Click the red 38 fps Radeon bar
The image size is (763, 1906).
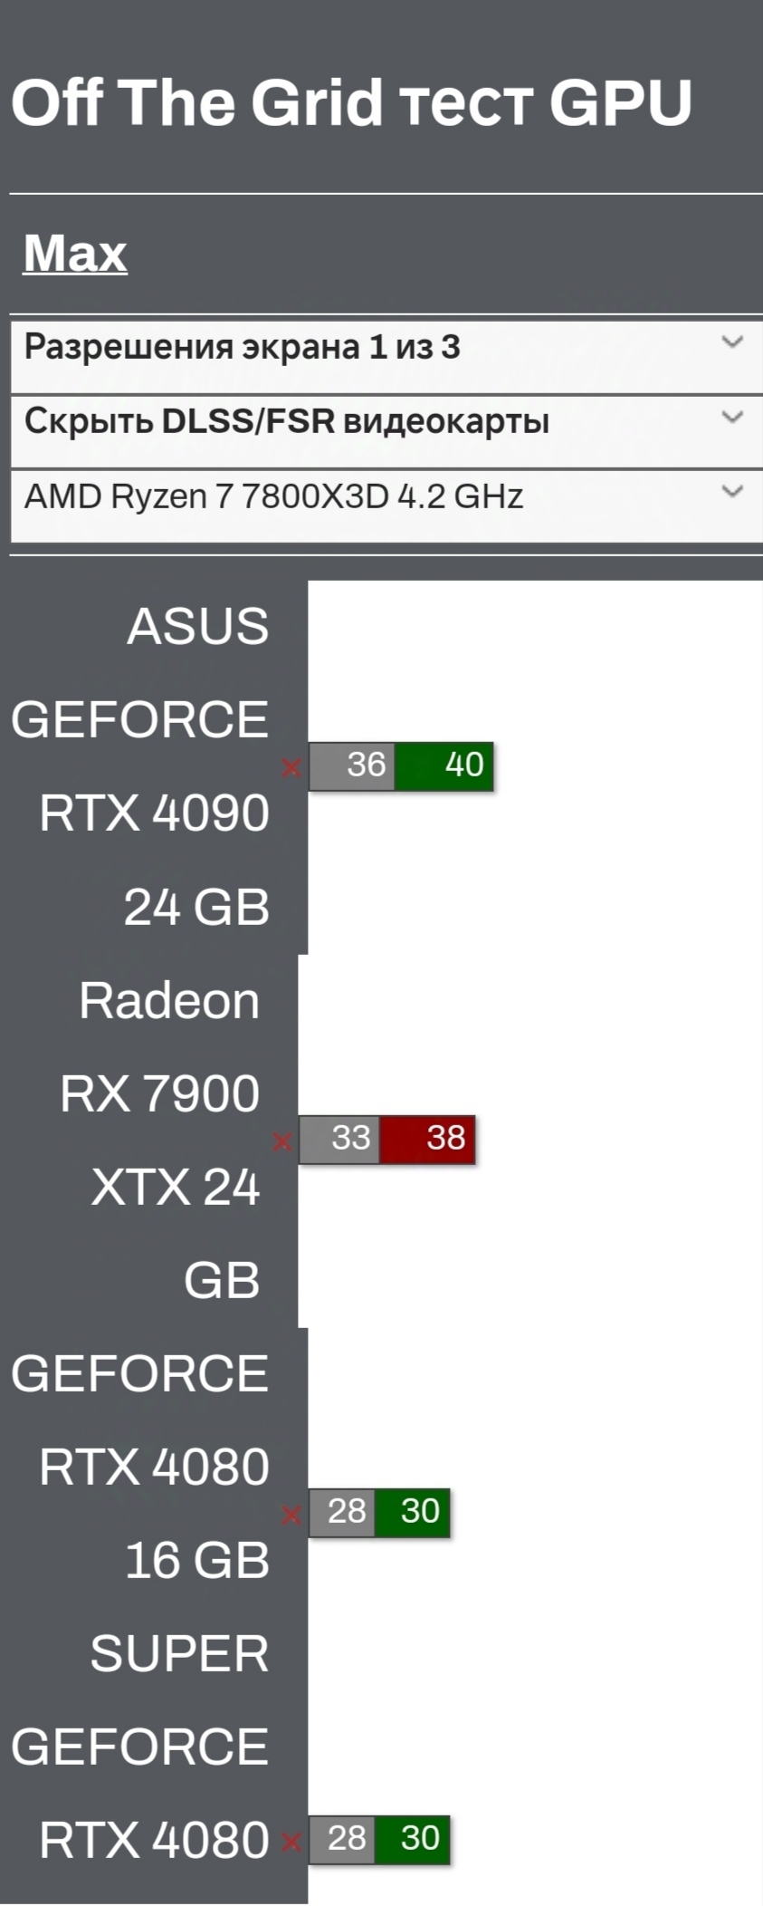pyautogui.click(x=427, y=1139)
